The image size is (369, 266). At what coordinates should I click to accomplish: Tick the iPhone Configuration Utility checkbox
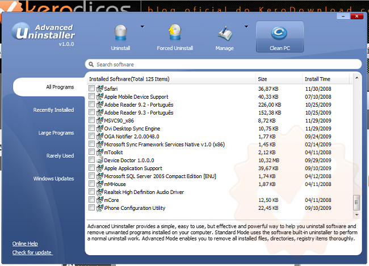[91, 208]
